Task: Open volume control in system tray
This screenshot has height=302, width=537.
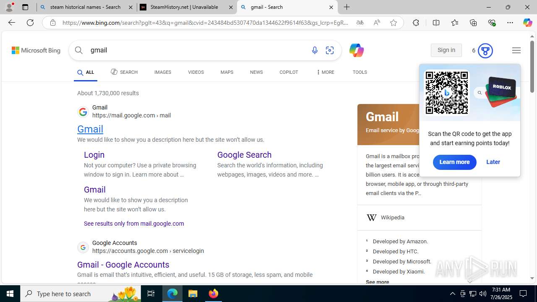Action: pos(483,294)
